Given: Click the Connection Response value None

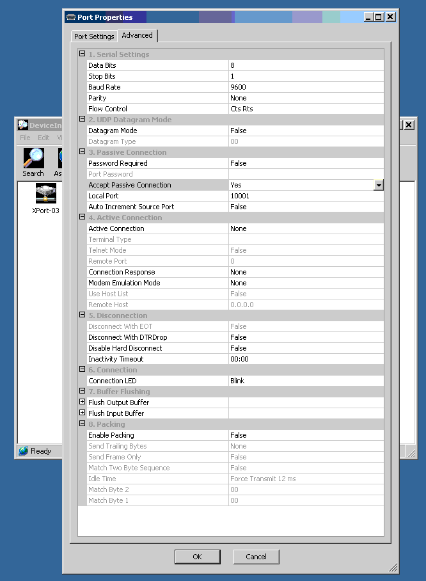Looking at the screenshot, I should (x=306, y=271).
